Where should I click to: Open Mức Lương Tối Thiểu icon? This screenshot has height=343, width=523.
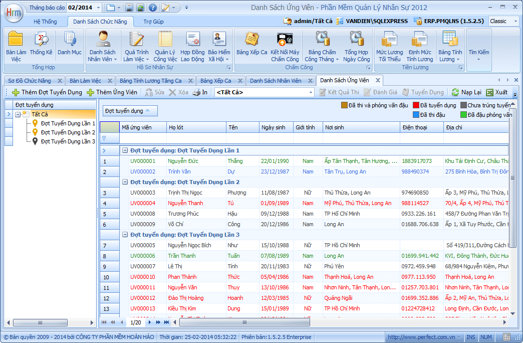pyautogui.click(x=389, y=46)
